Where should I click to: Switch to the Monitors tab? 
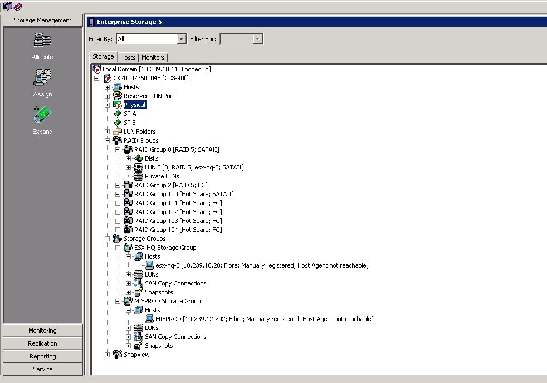[153, 57]
